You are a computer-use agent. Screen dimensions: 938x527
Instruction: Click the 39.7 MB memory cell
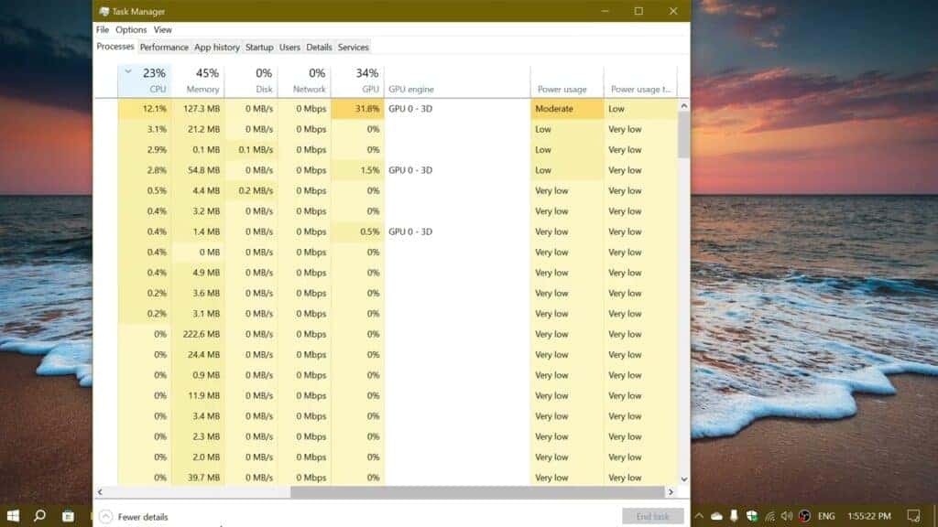click(198, 478)
